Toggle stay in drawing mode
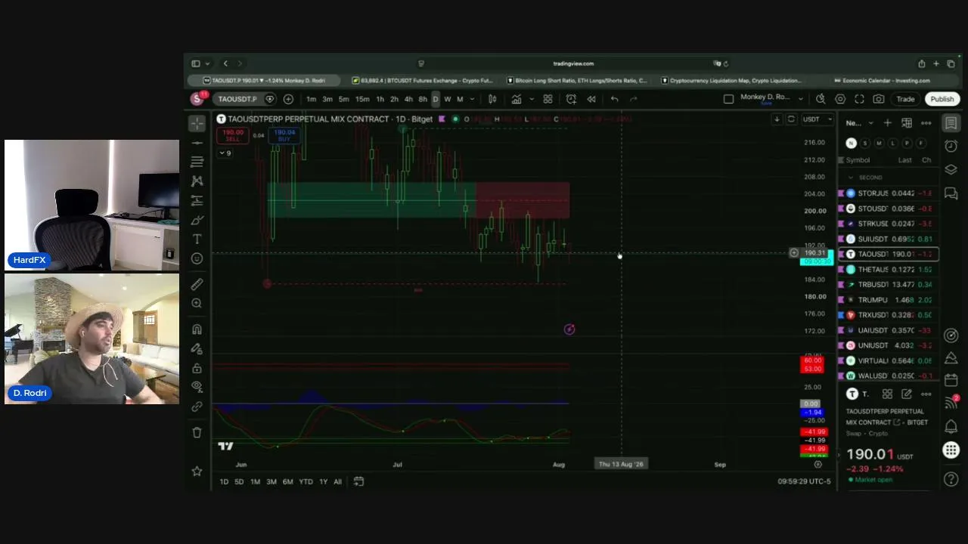This screenshot has height=544, width=968. (197, 349)
